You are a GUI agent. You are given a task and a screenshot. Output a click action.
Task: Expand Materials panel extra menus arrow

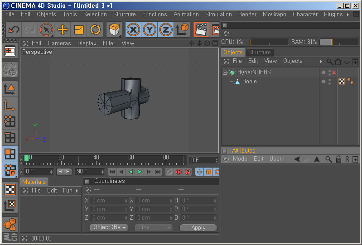(77, 191)
